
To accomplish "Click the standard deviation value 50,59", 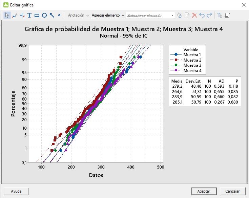I will pyautogui.click(x=196, y=96).
